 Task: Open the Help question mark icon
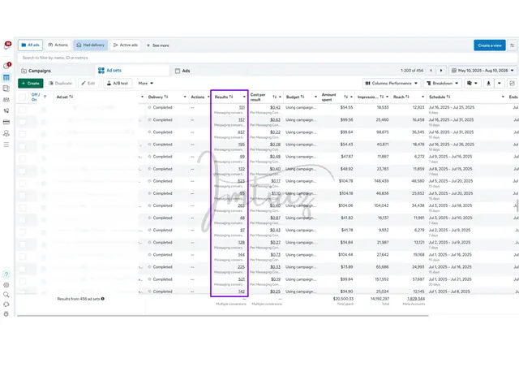[6, 274]
